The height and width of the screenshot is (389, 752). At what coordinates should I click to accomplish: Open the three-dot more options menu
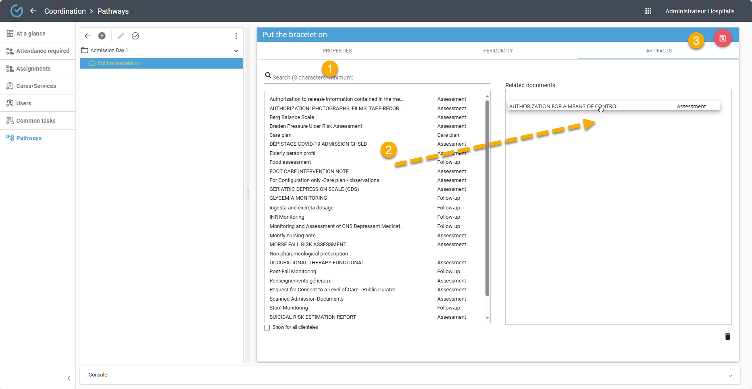pyautogui.click(x=236, y=36)
